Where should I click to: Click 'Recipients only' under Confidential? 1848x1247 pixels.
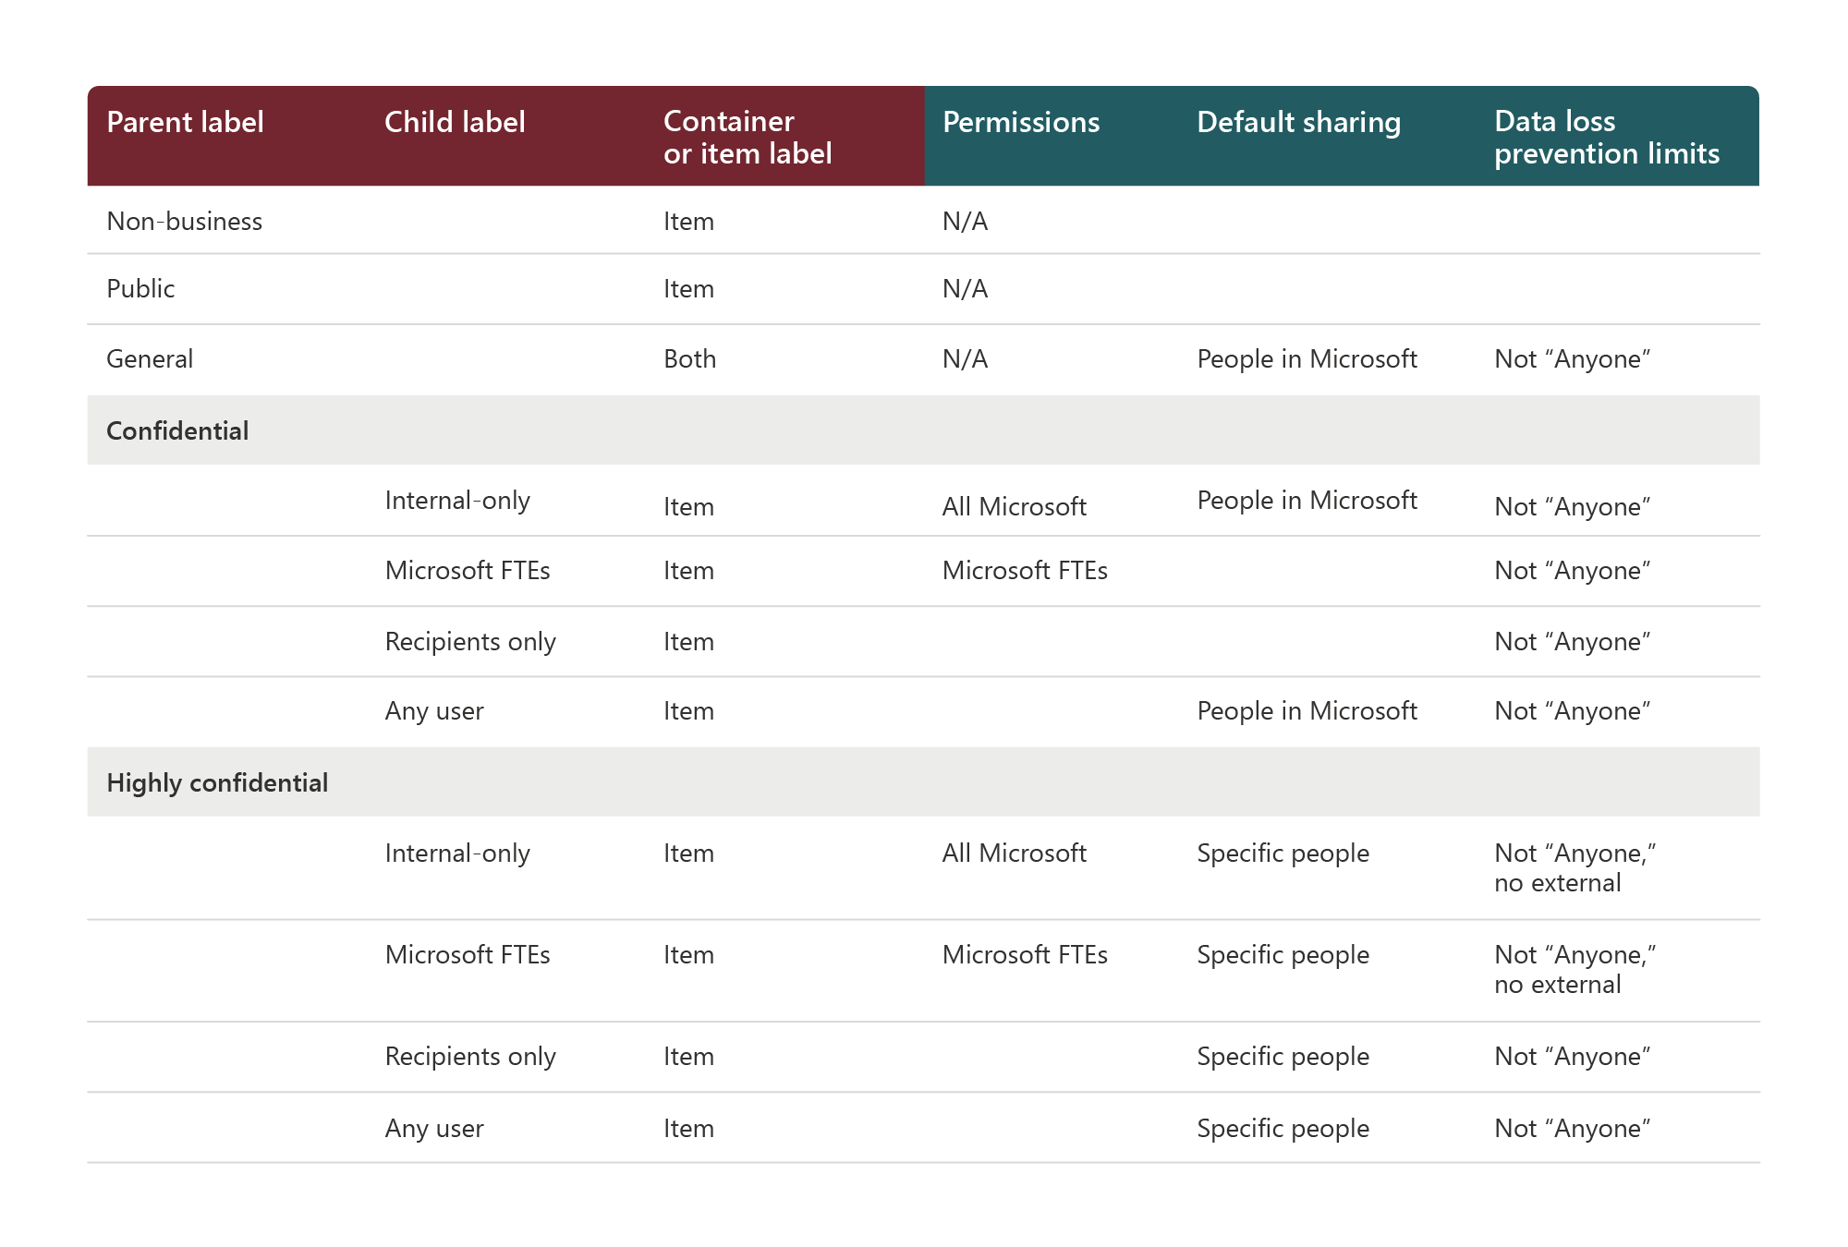click(470, 642)
